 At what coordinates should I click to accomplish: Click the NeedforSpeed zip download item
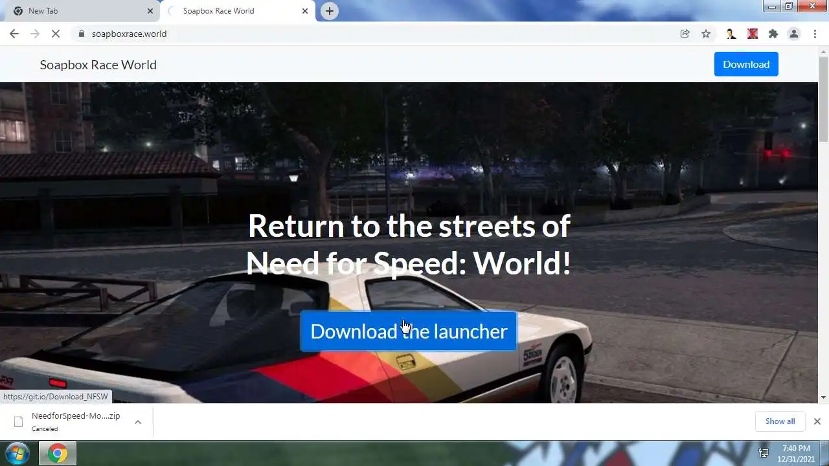pyautogui.click(x=75, y=422)
